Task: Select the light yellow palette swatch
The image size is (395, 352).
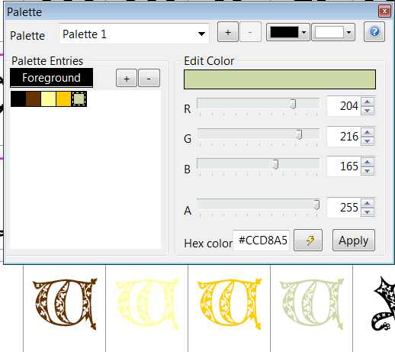Action: click(x=48, y=98)
